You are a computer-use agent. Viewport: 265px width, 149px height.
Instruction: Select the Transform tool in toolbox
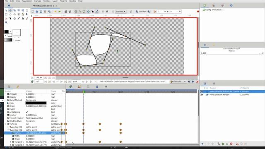coord(6,10)
